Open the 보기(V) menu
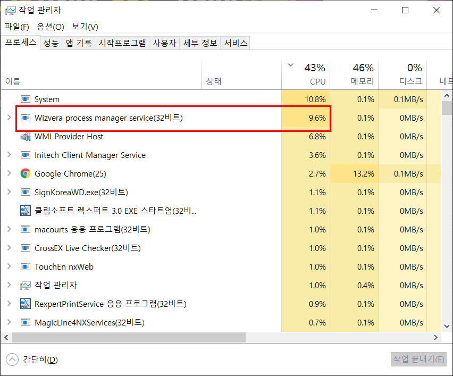 click(85, 27)
